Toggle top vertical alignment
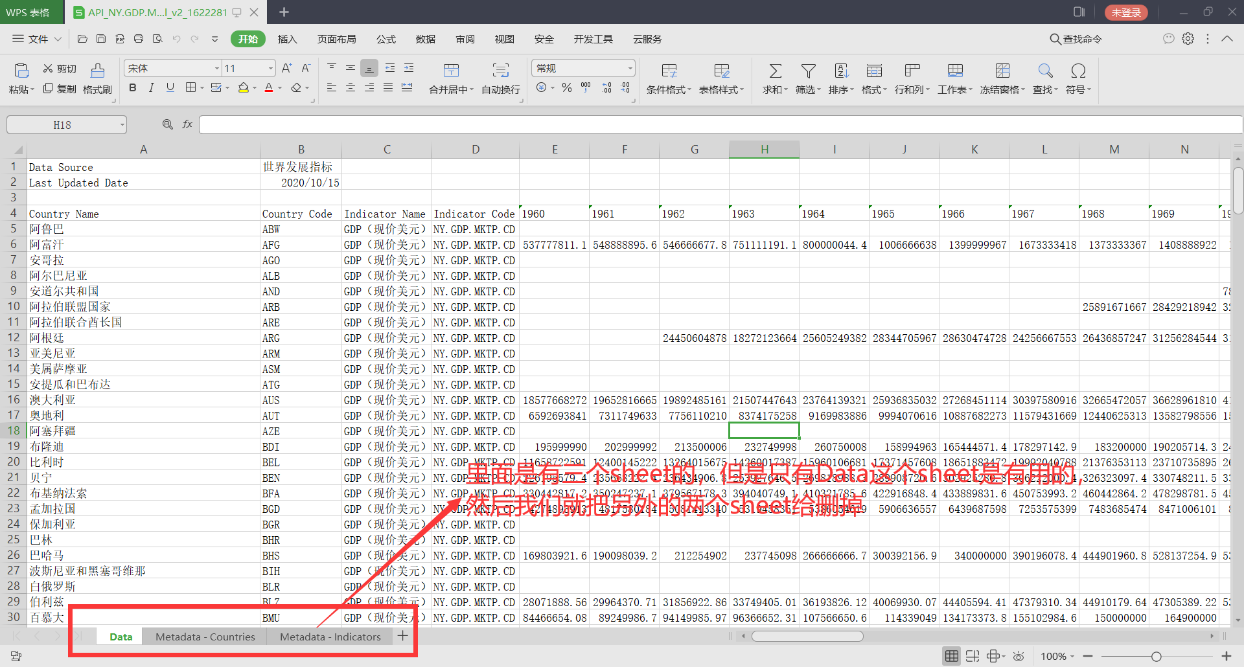 tap(332, 67)
